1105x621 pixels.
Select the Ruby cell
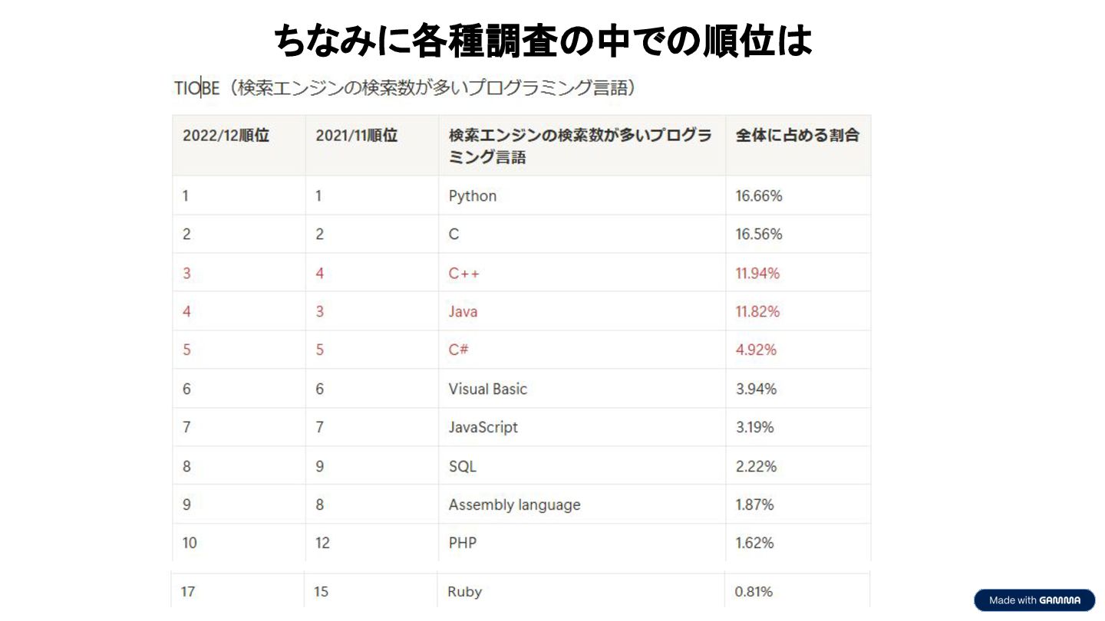(x=464, y=592)
